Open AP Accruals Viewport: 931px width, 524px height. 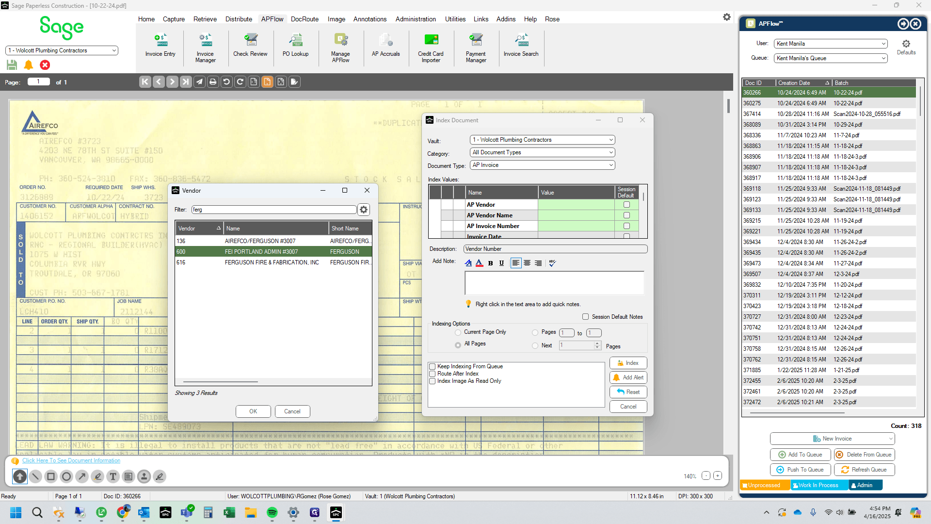(x=385, y=46)
